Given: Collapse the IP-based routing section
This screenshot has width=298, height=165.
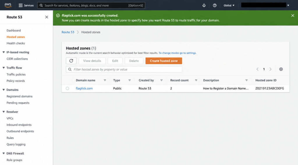Looking at the screenshot, I should coord(3,52).
